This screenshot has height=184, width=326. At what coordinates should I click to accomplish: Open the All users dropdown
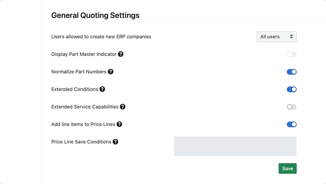click(x=276, y=37)
